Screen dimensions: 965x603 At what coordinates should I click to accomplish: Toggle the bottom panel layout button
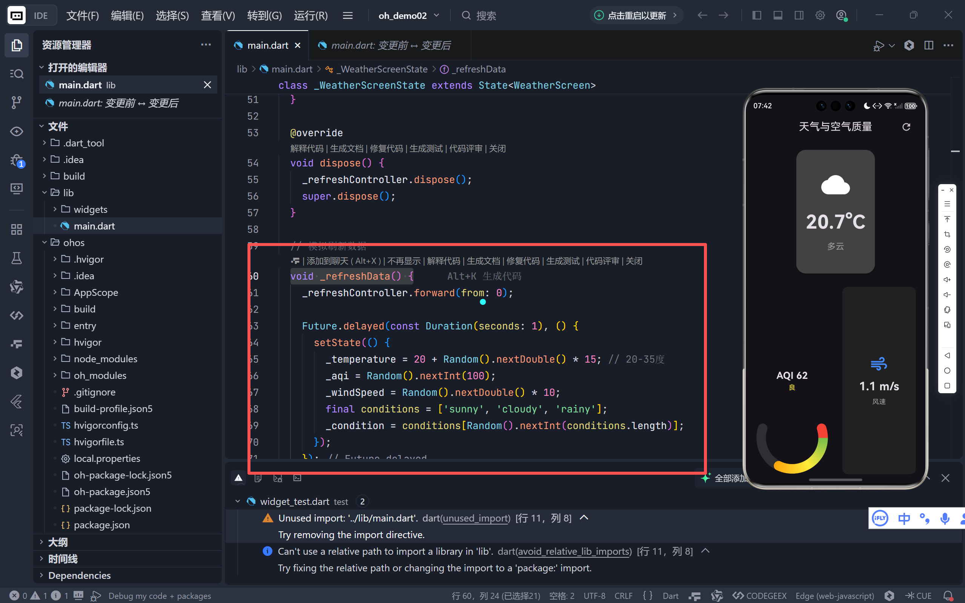[x=778, y=15]
